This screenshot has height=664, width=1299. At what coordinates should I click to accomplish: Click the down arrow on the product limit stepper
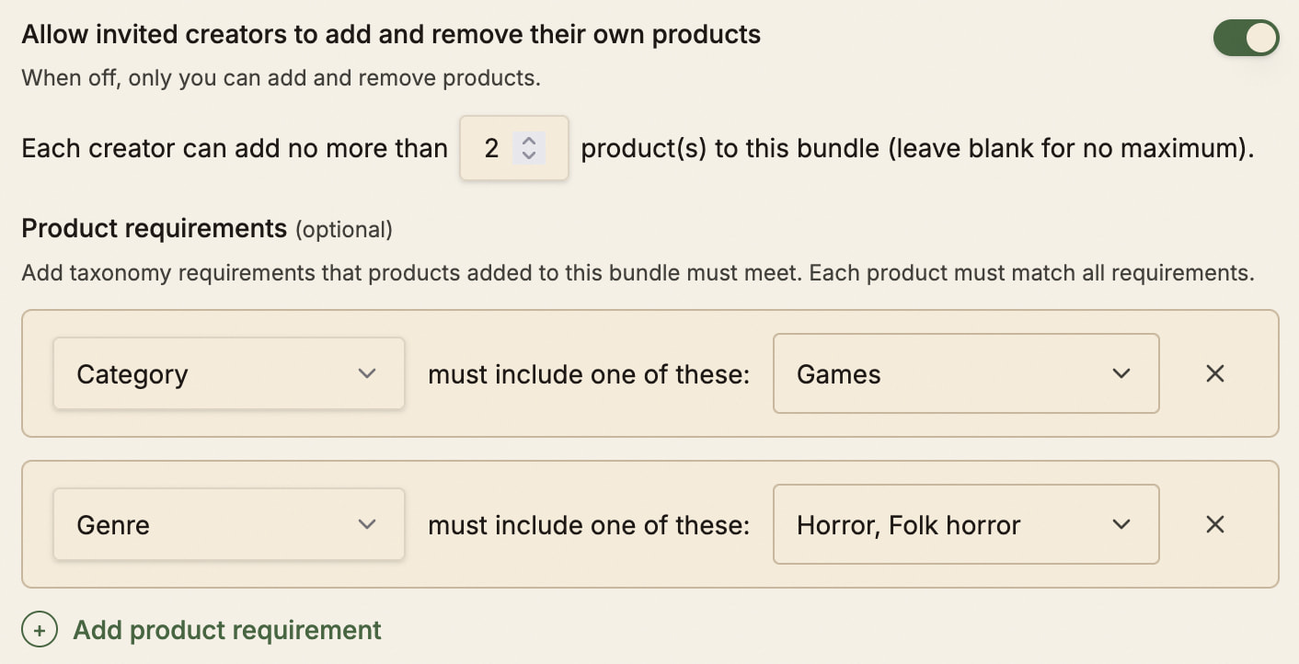528,155
